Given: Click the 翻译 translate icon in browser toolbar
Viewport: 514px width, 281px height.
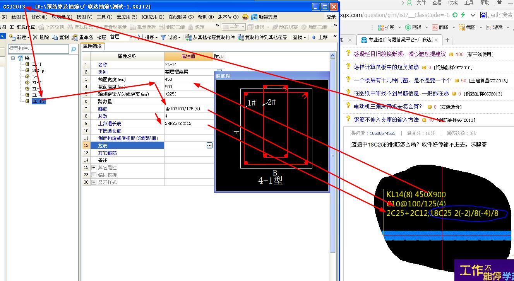Looking at the screenshot, I should pos(435,27).
